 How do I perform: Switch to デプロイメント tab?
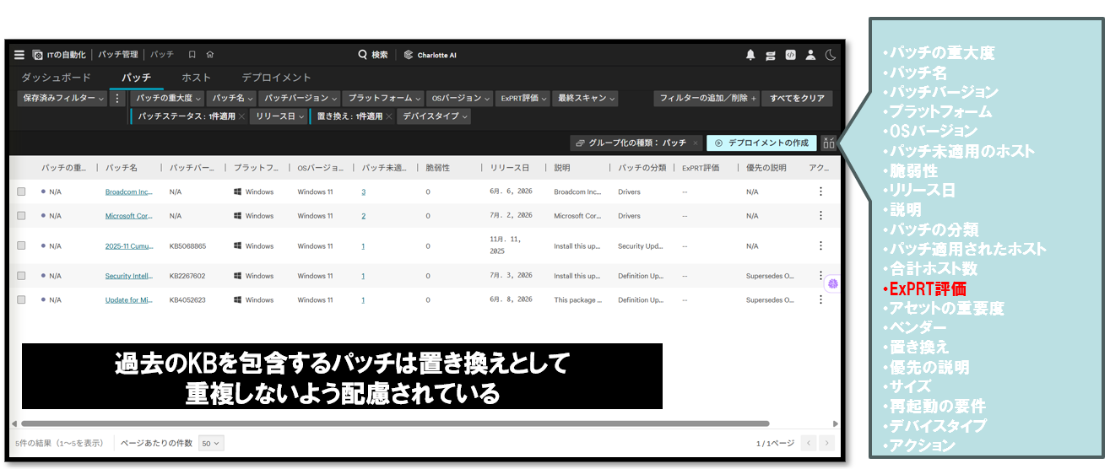coord(276,78)
